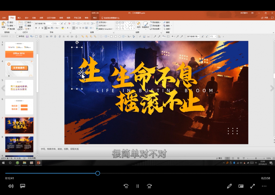
Task: Click the next arrow on the right edge
Action: pos(272,88)
